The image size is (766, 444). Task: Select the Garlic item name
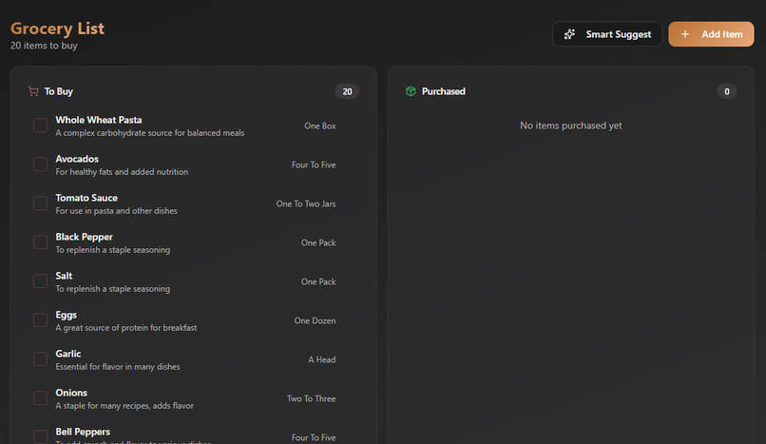tap(68, 354)
